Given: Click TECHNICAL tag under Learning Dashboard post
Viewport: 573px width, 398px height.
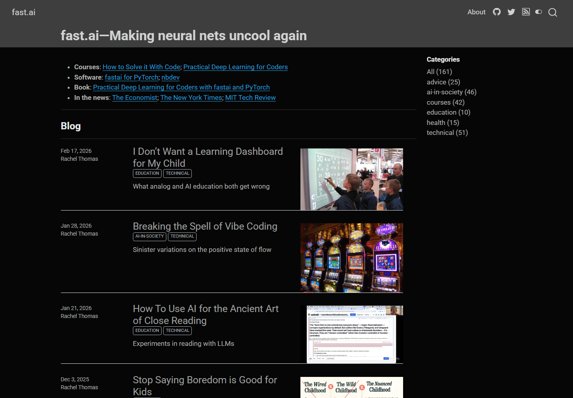Looking at the screenshot, I should tap(177, 174).
